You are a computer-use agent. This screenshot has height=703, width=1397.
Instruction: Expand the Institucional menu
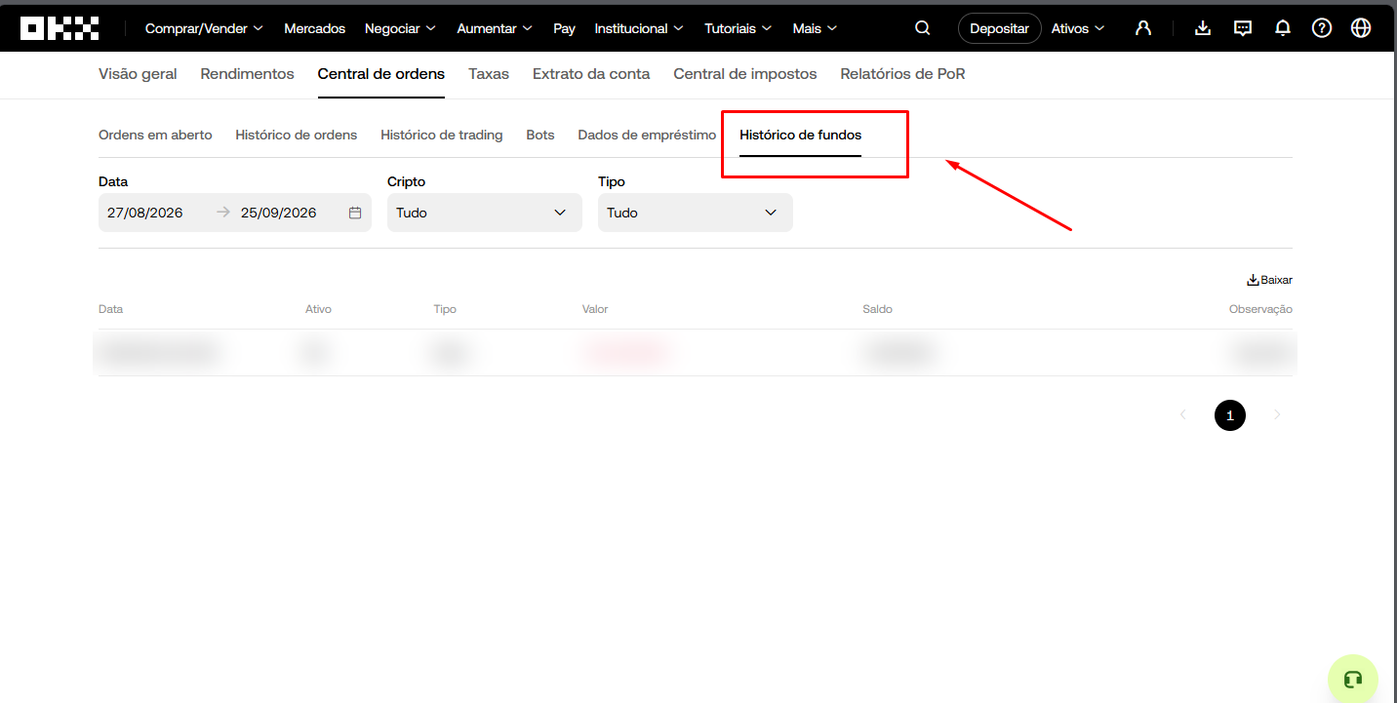point(639,28)
